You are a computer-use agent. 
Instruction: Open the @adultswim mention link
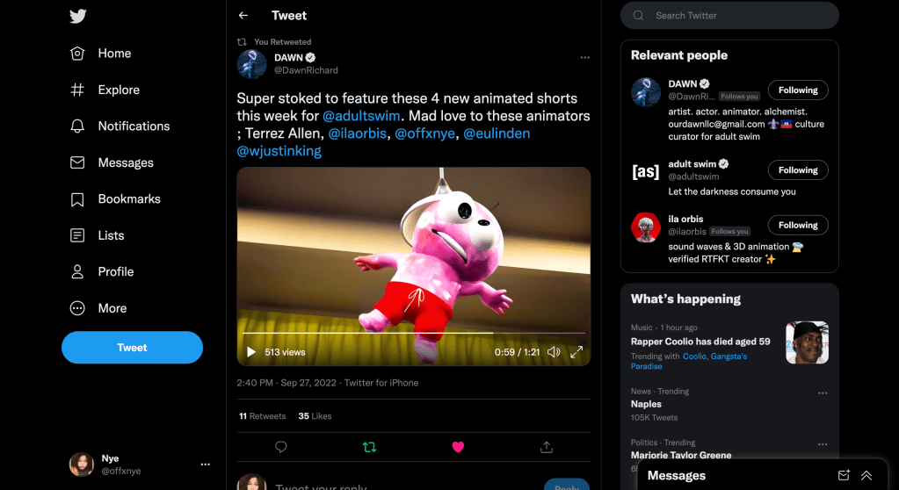coord(362,116)
